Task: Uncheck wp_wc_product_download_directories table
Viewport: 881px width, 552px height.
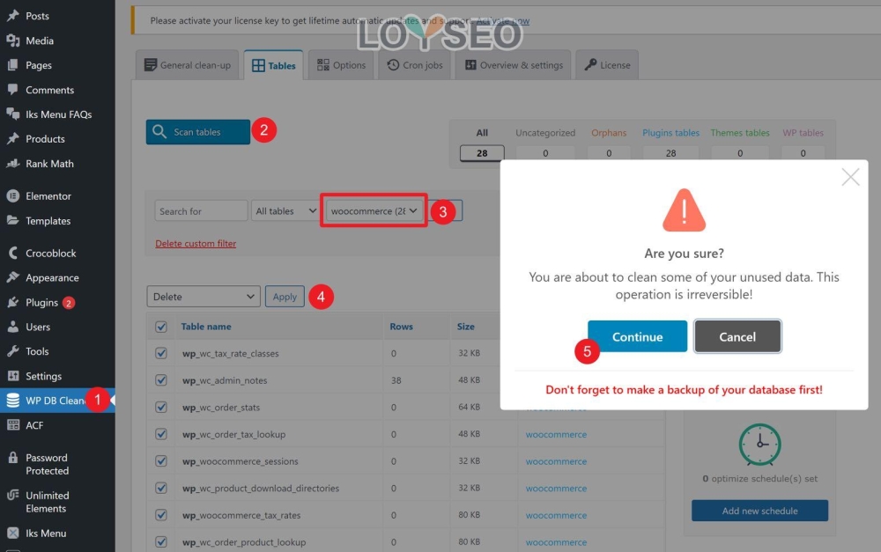Action: click(161, 488)
